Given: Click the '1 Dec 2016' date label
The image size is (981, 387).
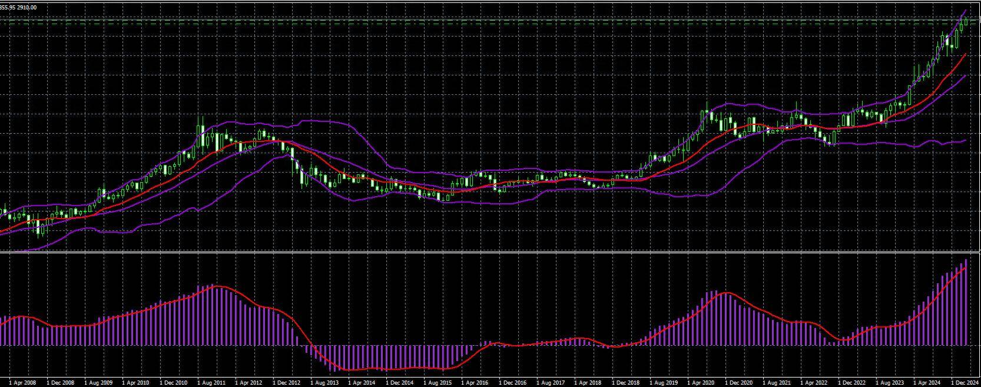Looking at the screenshot, I should click(512, 383).
